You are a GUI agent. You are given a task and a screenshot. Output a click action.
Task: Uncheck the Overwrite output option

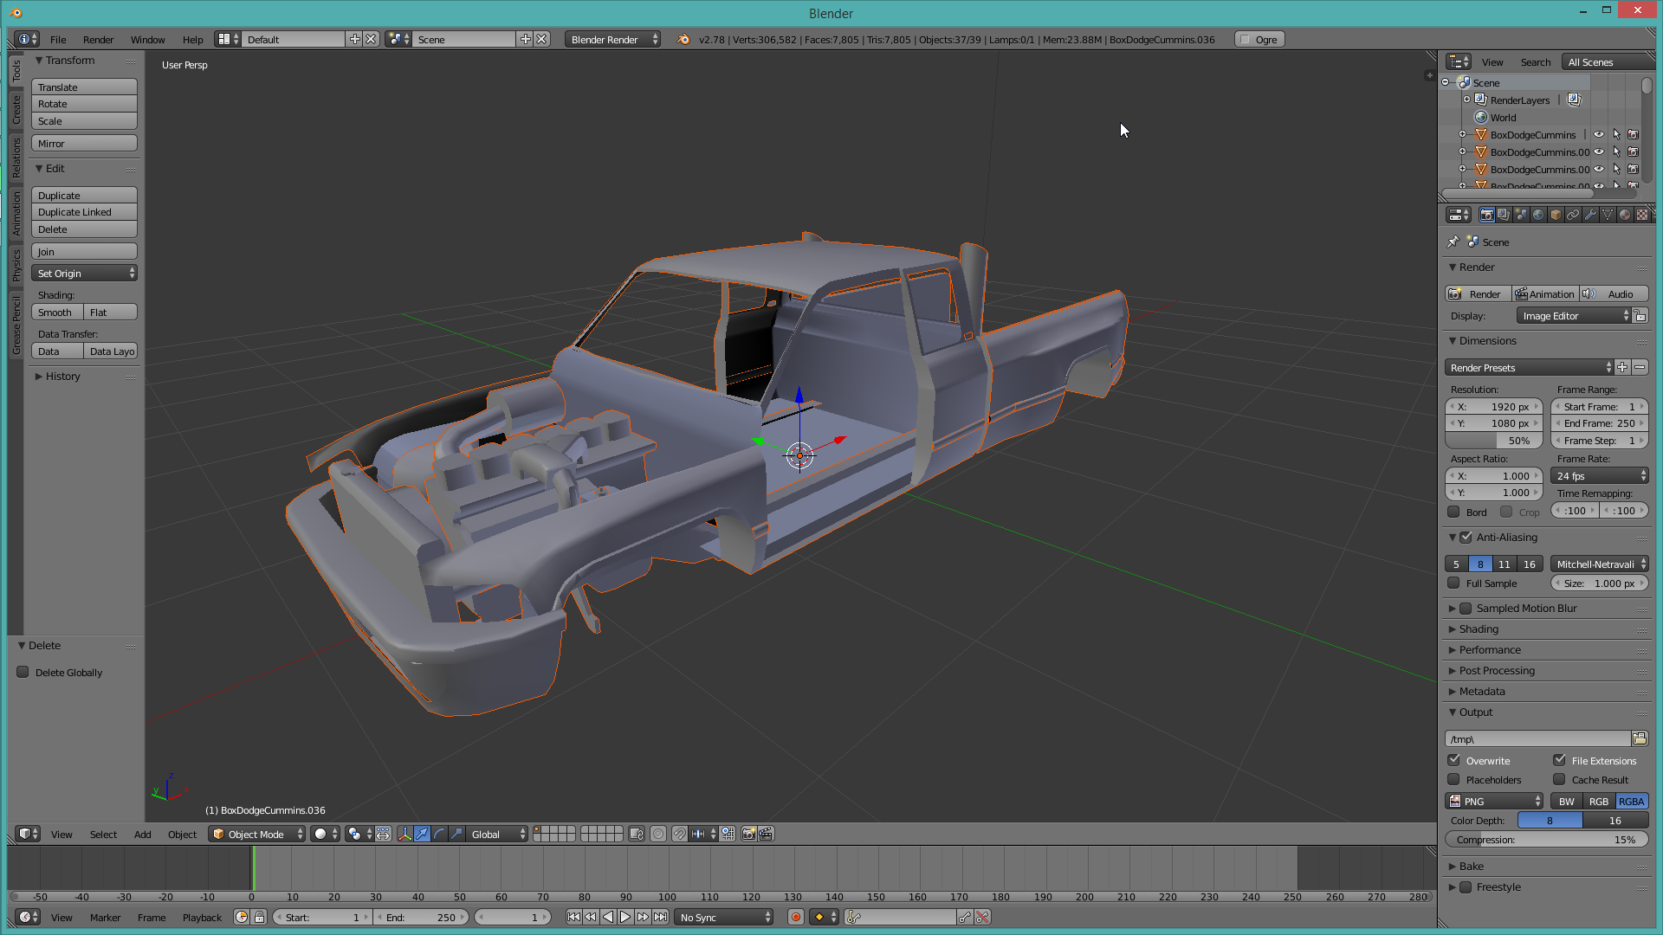1454,760
